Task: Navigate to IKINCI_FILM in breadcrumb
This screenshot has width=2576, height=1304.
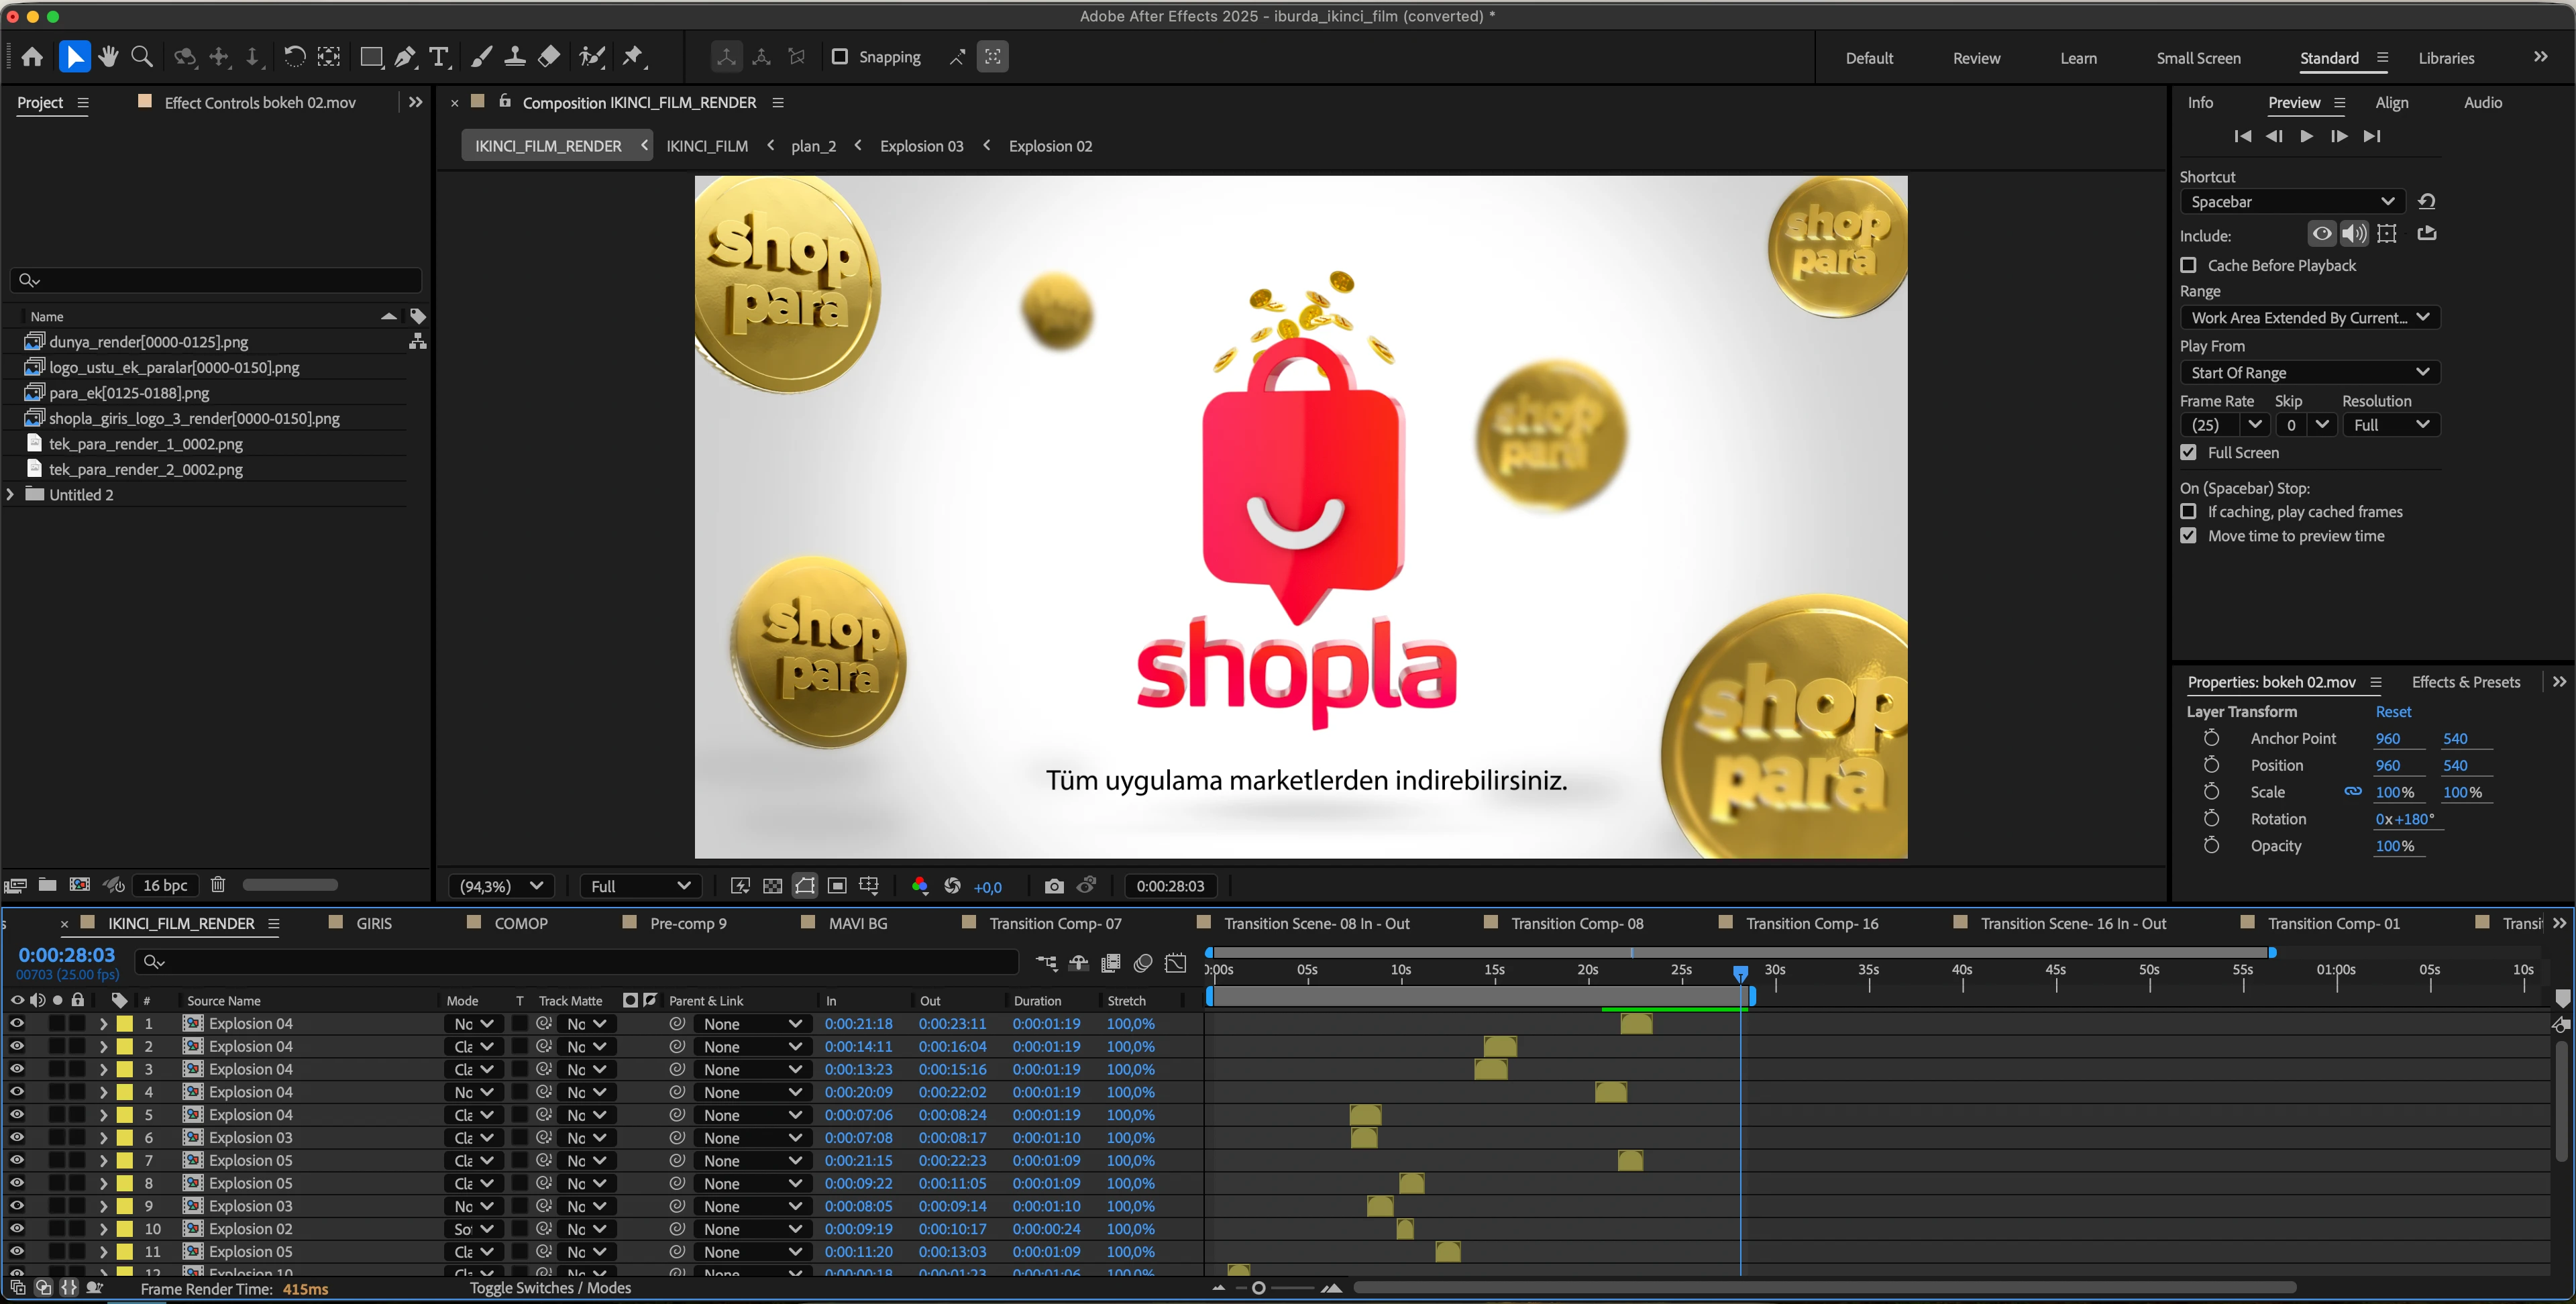Action: (x=707, y=146)
